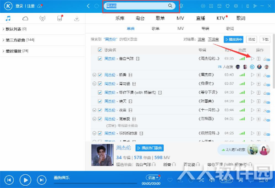Uncheck the 告白气球 row checkbox
The image size is (275, 188).
(100, 59)
